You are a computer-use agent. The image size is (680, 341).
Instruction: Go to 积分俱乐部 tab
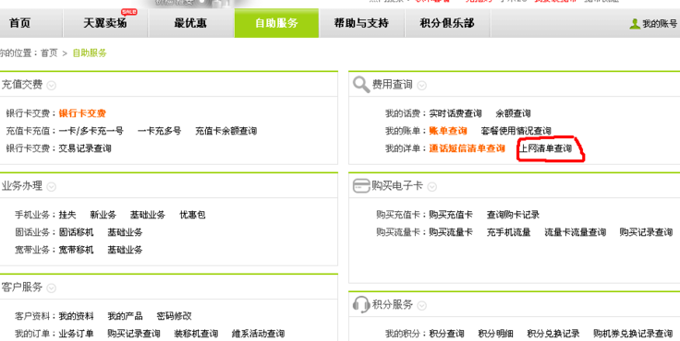point(447,23)
